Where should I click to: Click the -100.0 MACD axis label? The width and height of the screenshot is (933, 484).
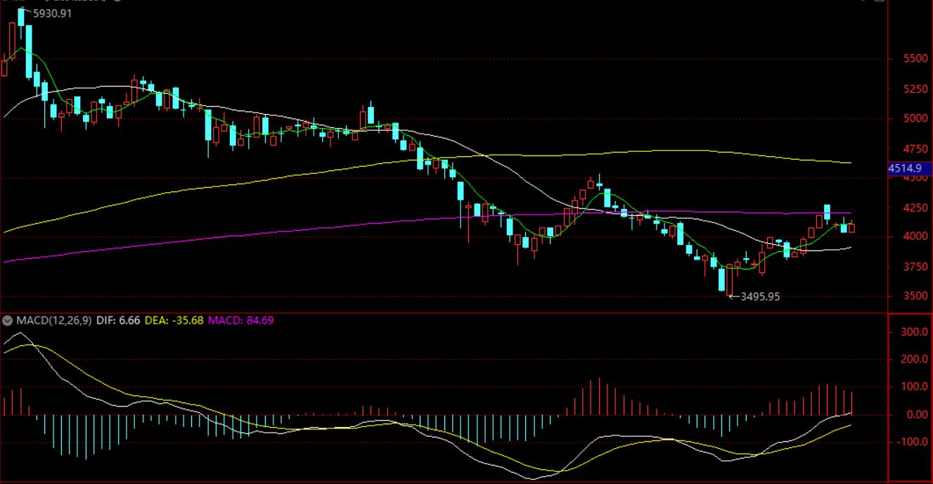(913, 442)
